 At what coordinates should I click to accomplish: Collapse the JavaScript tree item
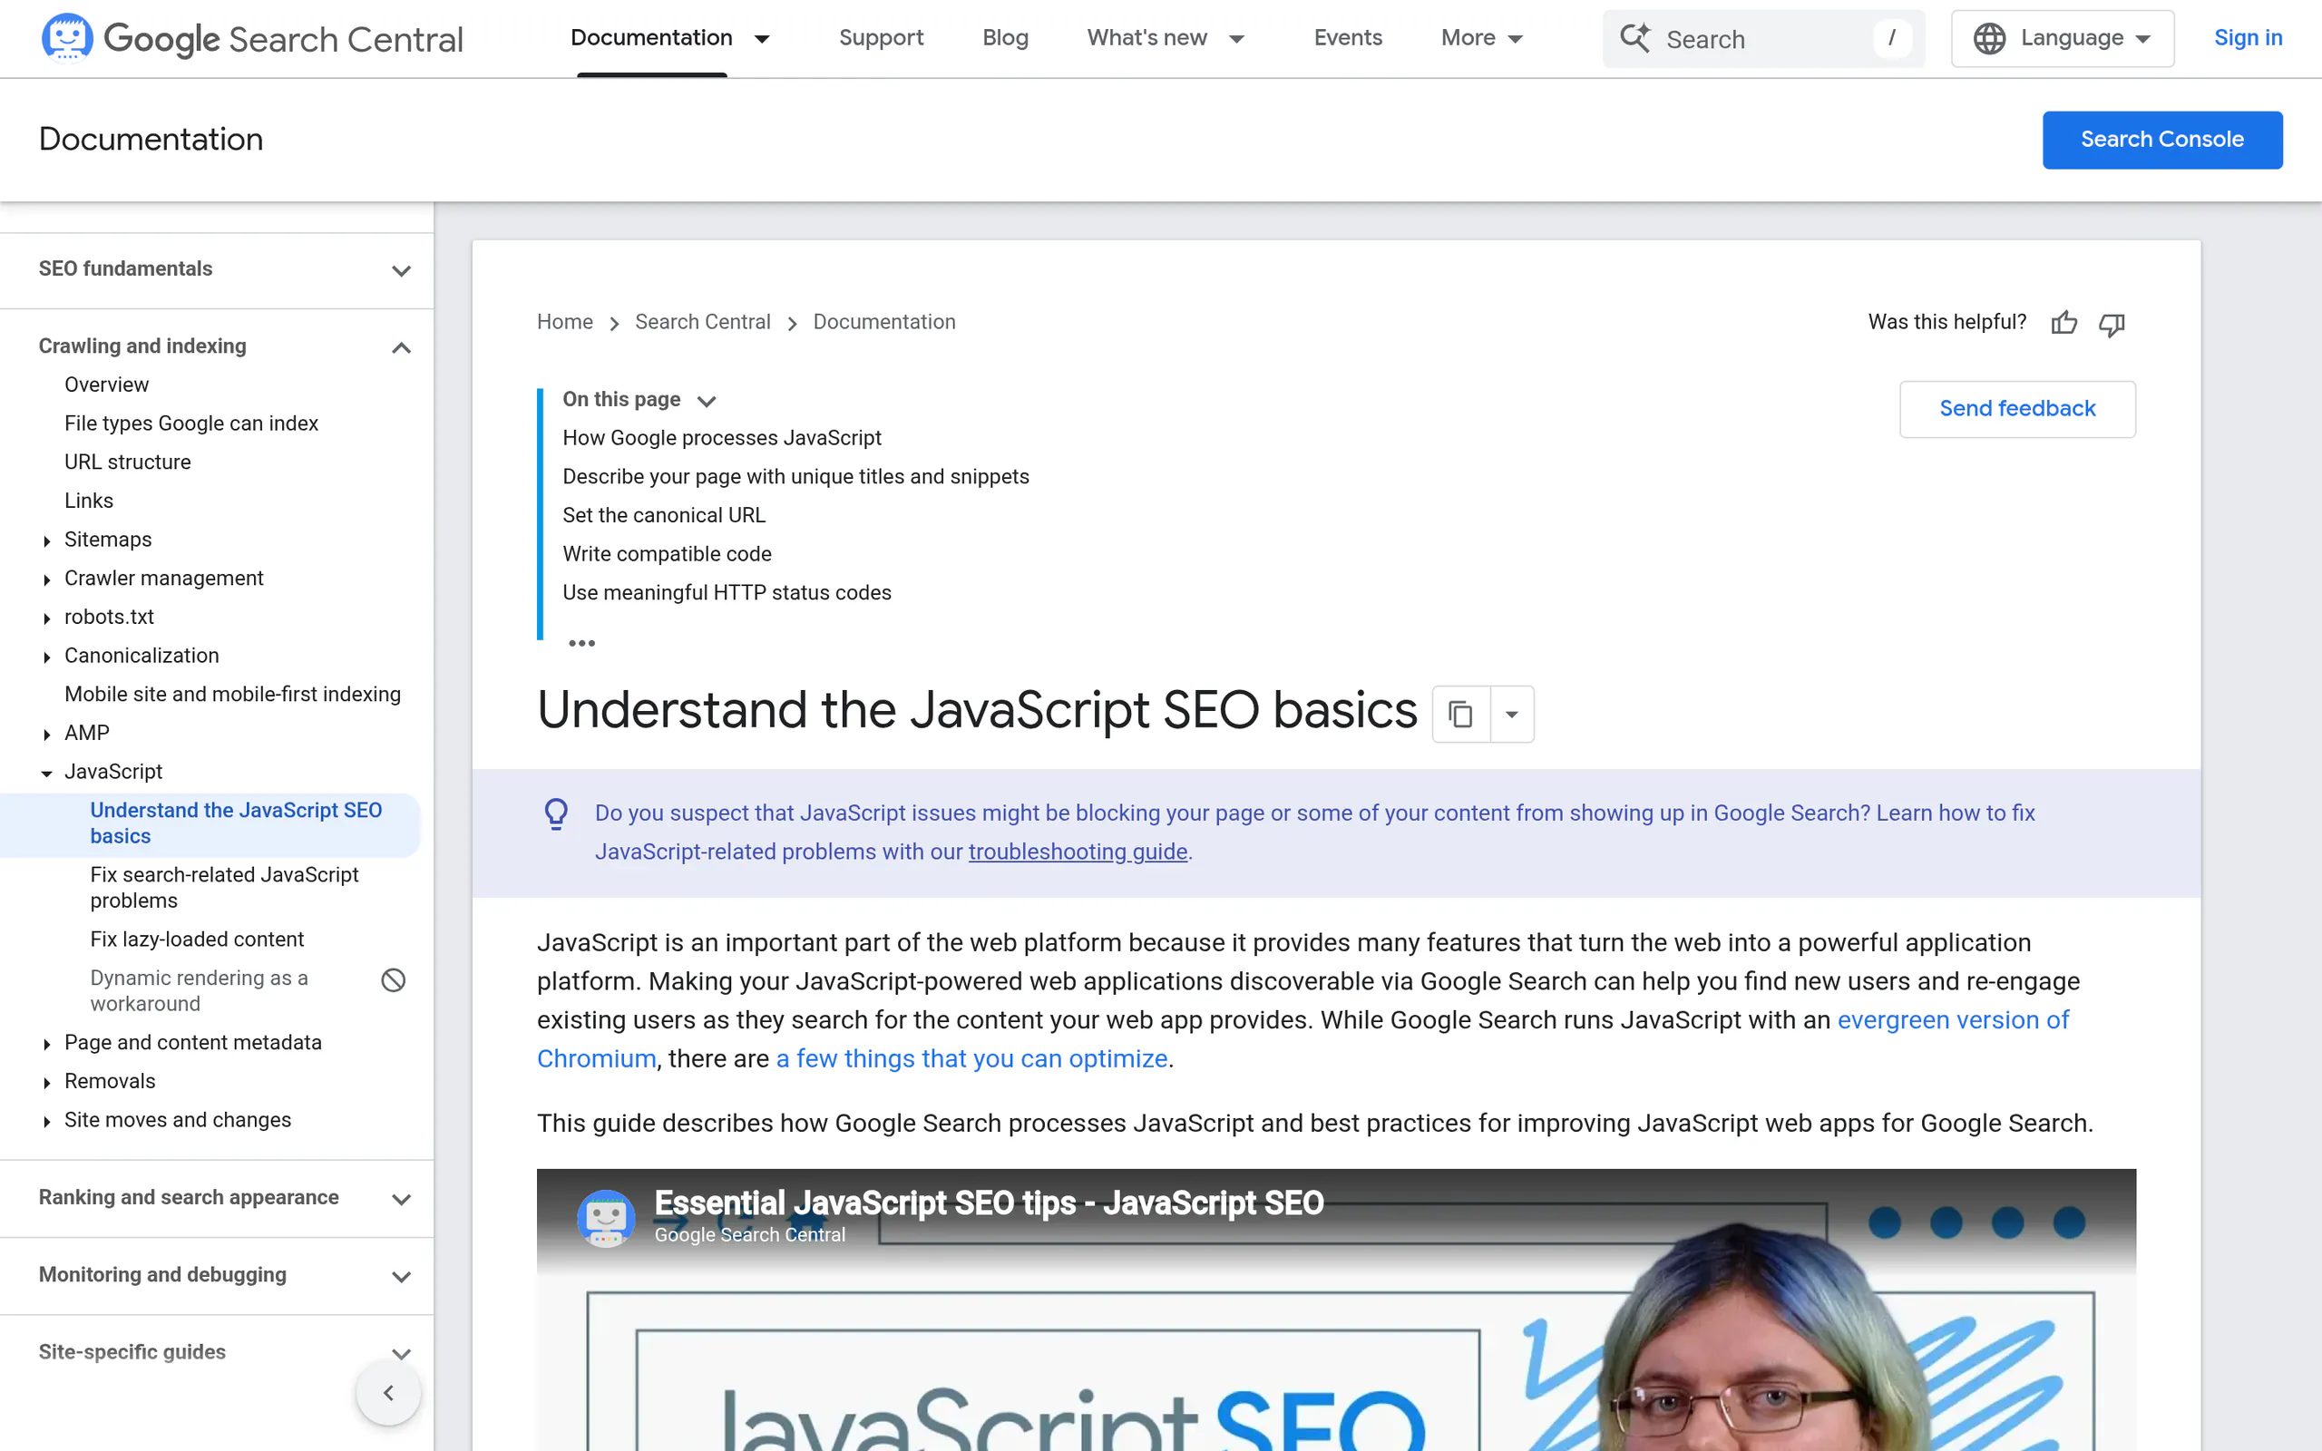[46, 774]
